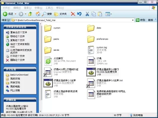Image resolution: width=158 pixels, height=118 pixels.
Task: Open Search (搜索) in the toolbar
Action: (47, 14)
